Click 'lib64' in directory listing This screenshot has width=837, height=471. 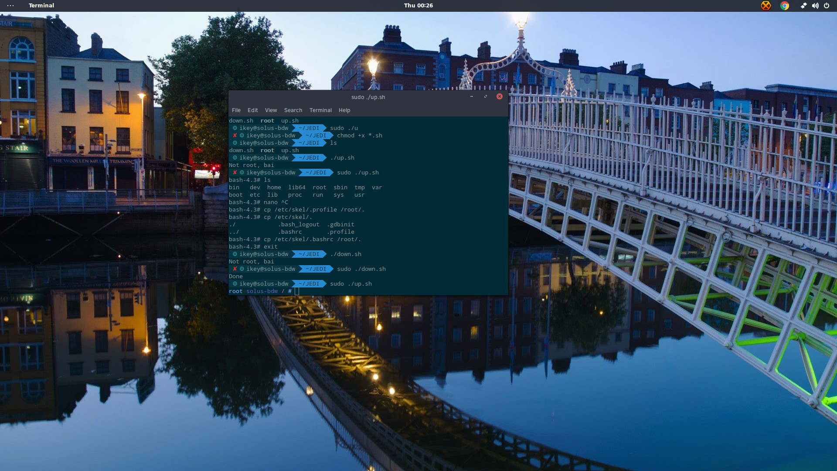pyautogui.click(x=297, y=188)
